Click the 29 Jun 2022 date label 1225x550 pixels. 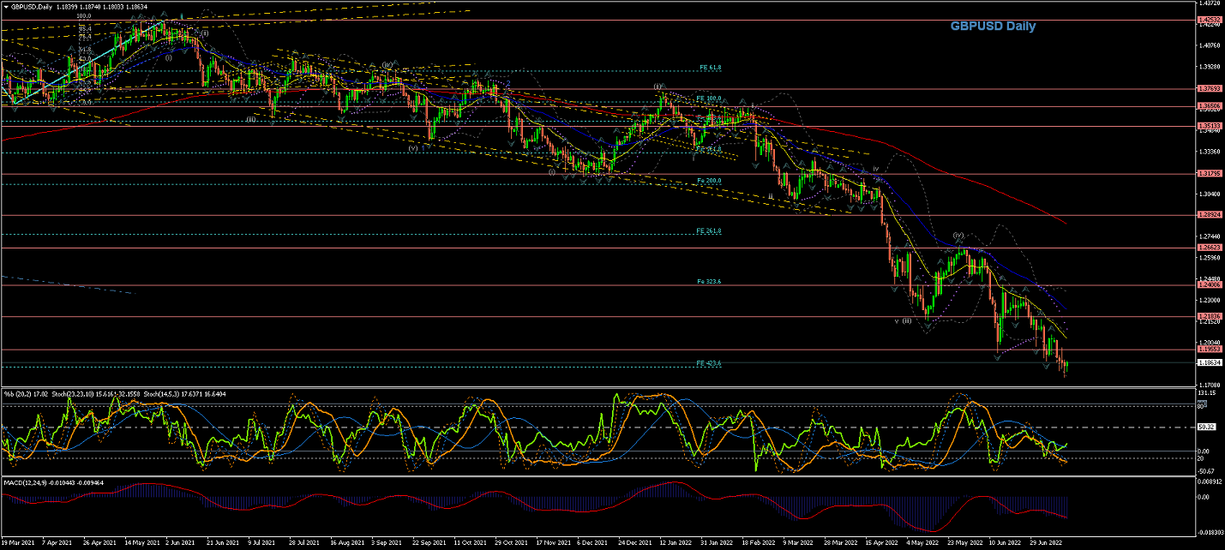[x=1046, y=542]
